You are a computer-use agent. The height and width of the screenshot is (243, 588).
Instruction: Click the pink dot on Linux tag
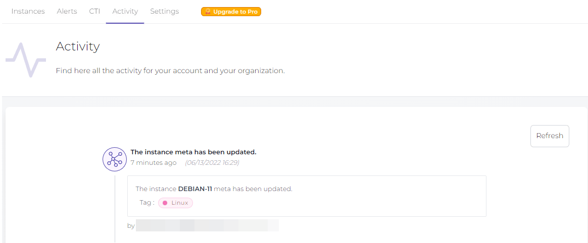click(x=165, y=203)
